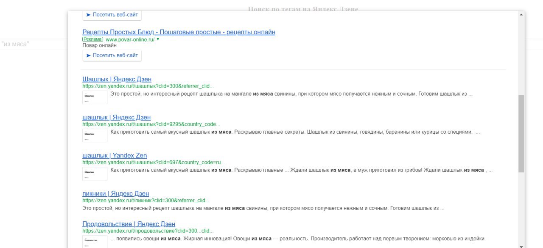Open the 'шашлык | Yandex Zen' result

(x=115, y=155)
